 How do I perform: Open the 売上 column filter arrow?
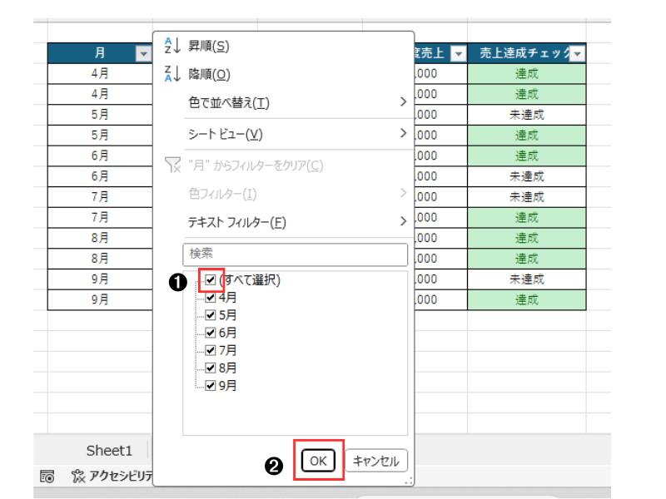(457, 53)
